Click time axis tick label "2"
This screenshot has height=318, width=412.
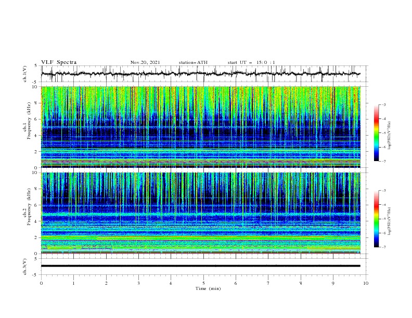tap(106, 283)
